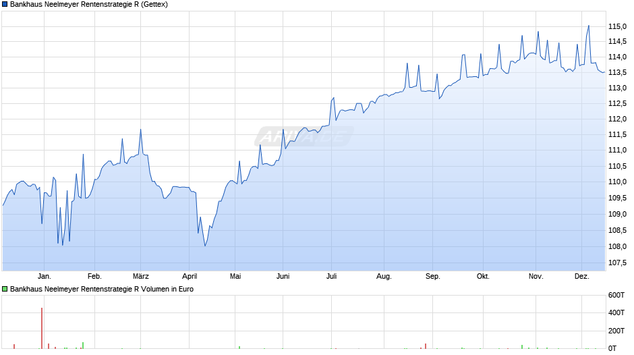Click the 'Dez.' month axis label

pos(582,277)
